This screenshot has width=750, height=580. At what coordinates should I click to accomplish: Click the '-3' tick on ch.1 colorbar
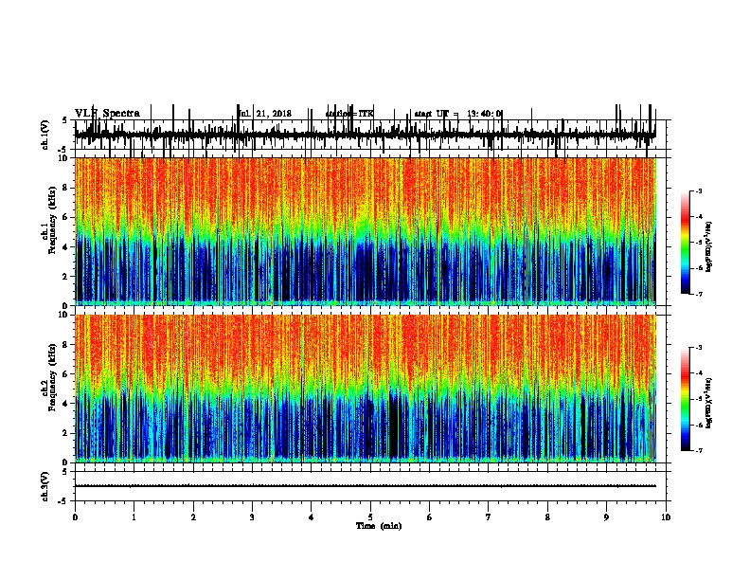click(698, 190)
